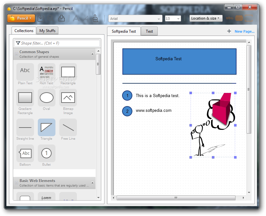The width and height of the screenshot is (266, 216).
Task: Click the New Page... link
Action: click(245, 31)
